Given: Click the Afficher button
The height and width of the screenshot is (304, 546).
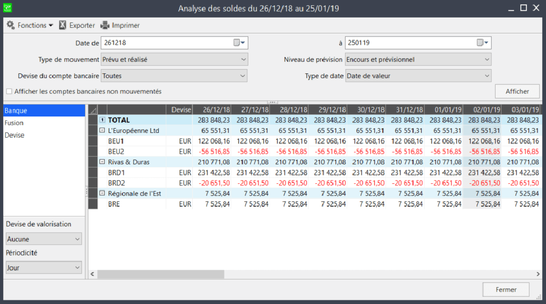Looking at the screenshot, I should (517, 91).
